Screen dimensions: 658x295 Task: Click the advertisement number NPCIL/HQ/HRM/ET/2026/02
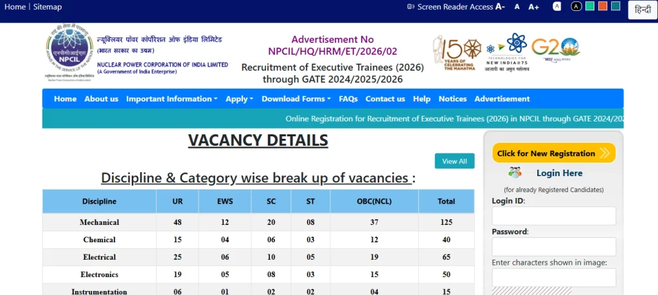click(332, 51)
